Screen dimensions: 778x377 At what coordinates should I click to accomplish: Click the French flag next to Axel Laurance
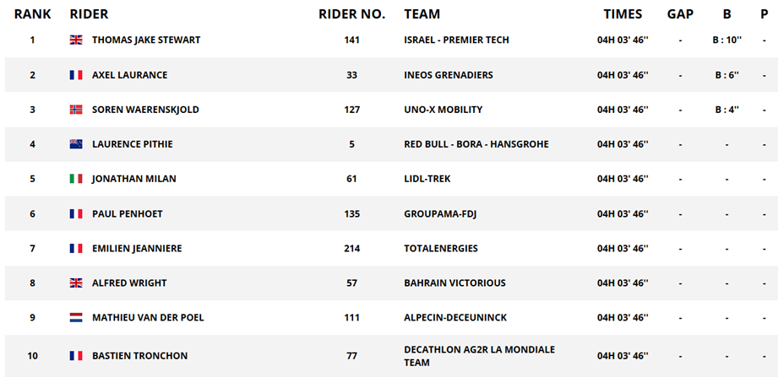click(76, 75)
